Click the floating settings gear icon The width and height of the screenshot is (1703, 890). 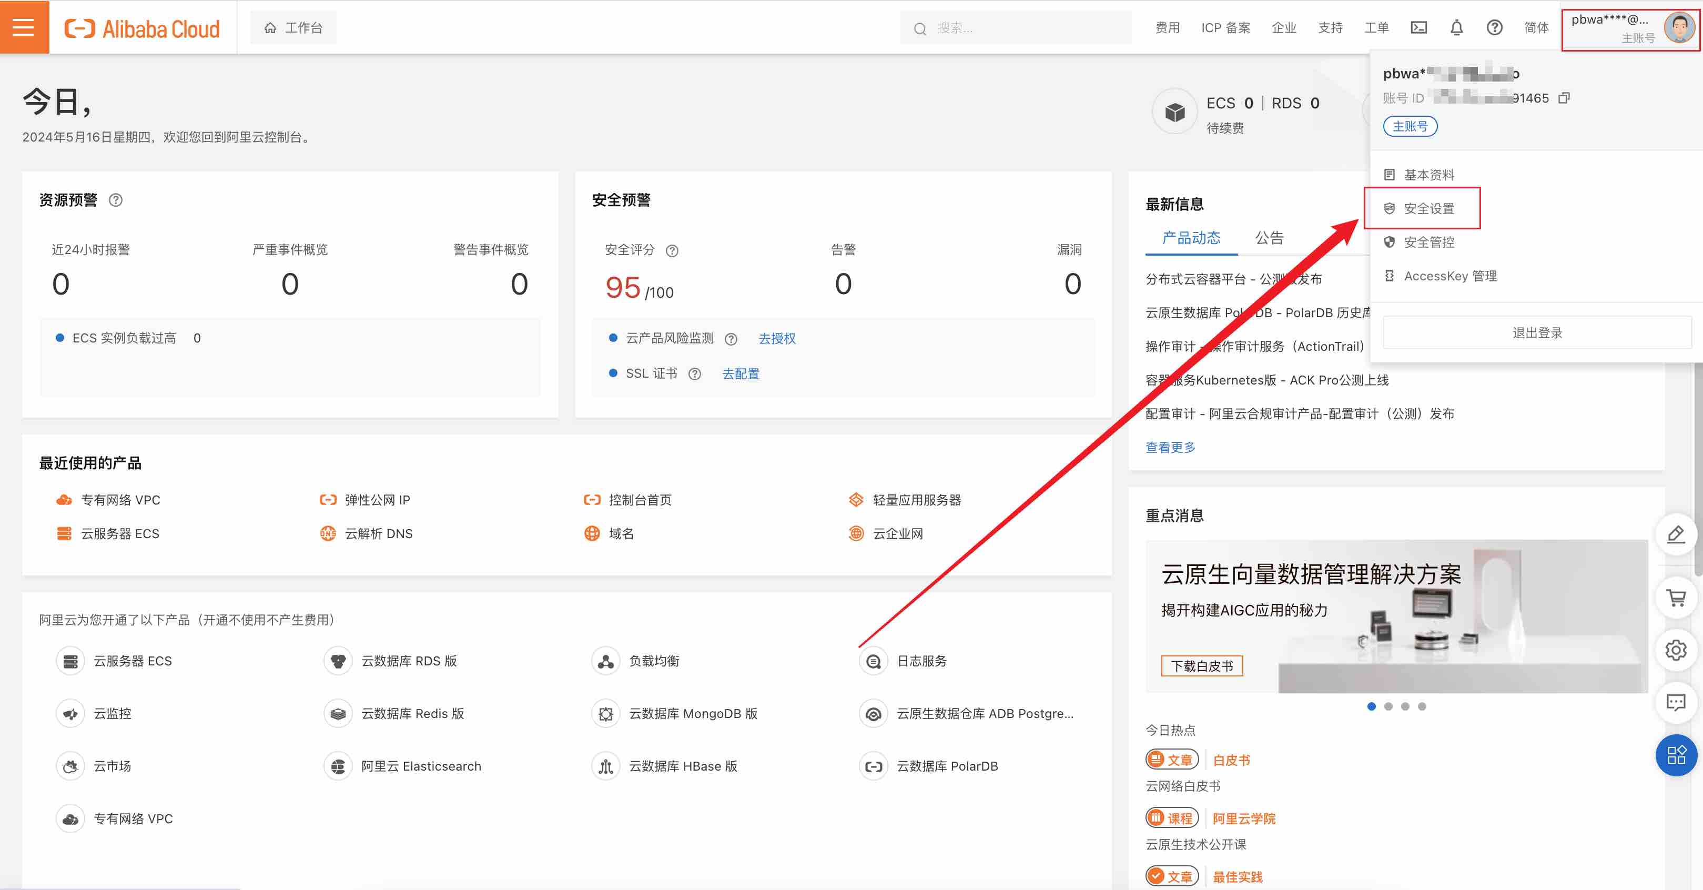pyautogui.click(x=1676, y=650)
